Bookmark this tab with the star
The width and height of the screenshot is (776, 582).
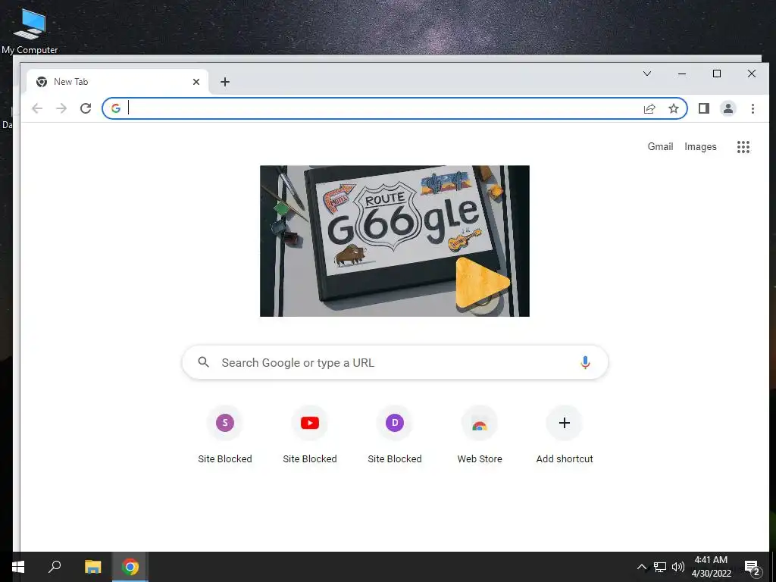click(674, 108)
